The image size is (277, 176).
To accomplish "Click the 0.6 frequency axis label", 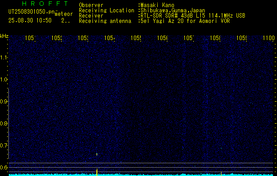I will point(4,167).
